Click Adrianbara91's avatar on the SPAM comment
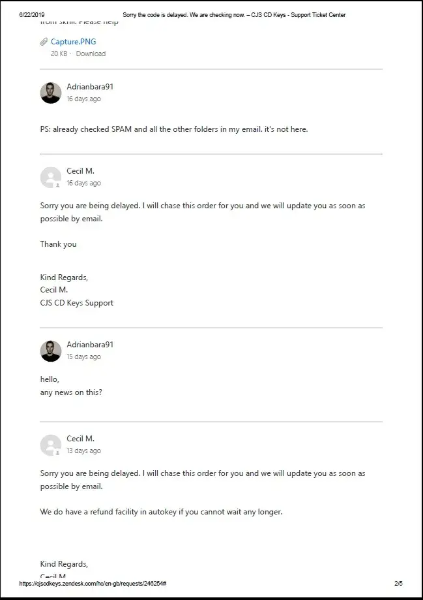 [x=51, y=93]
